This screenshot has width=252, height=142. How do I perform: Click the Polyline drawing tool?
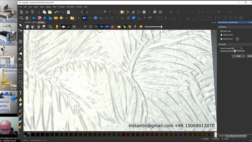(x=20, y=65)
